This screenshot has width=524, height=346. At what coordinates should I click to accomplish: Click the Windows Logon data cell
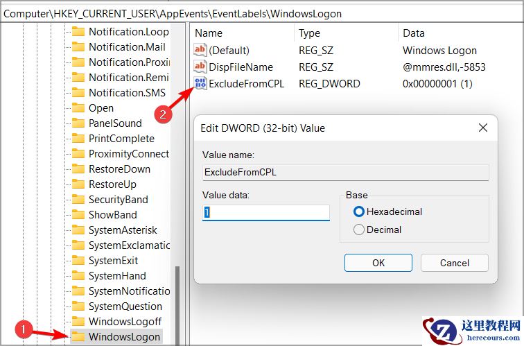pos(439,50)
